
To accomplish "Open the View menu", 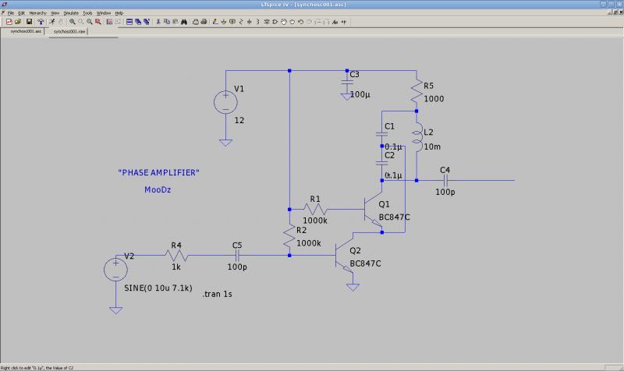I will click(55, 12).
